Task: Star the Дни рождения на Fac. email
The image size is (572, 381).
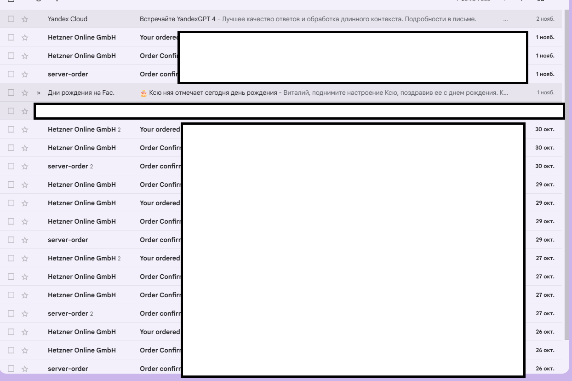Action: pos(25,92)
